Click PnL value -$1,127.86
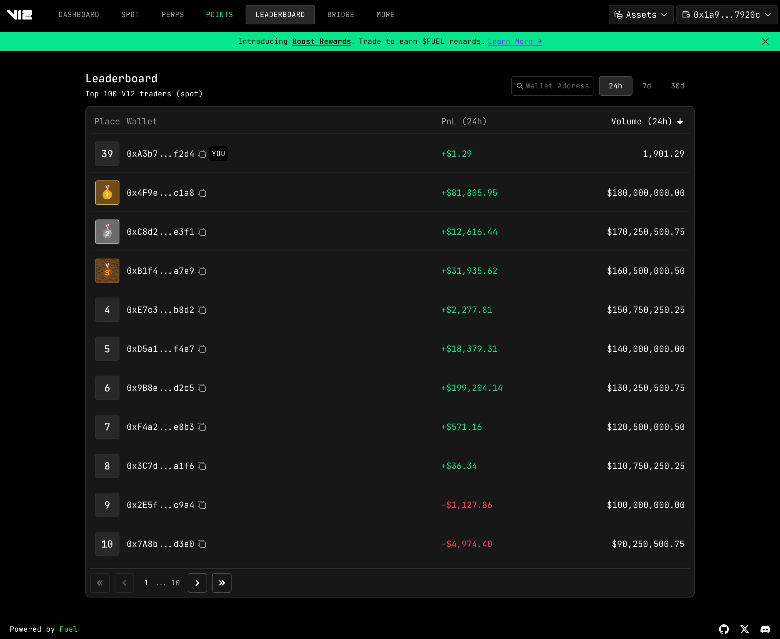780x639 pixels. pyautogui.click(x=466, y=505)
